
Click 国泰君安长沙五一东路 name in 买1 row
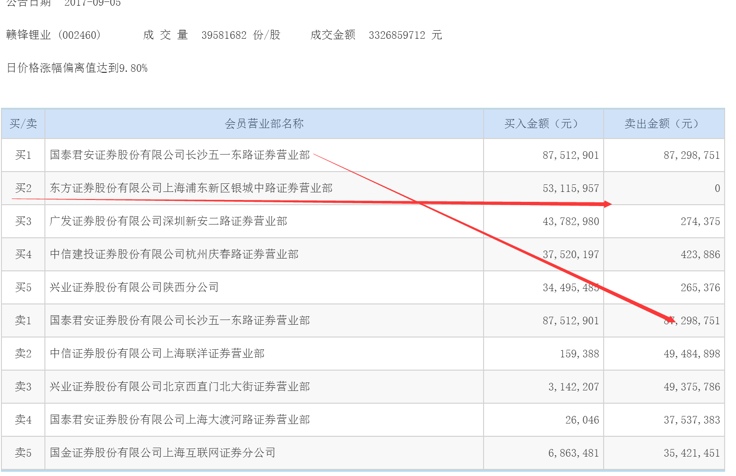pyautogui.click(x=180, y=155)
